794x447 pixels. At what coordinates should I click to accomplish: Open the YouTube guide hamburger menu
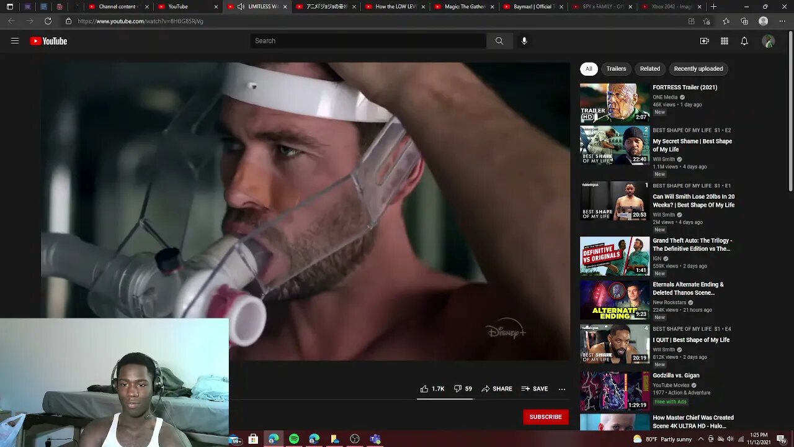coord(15,41)
